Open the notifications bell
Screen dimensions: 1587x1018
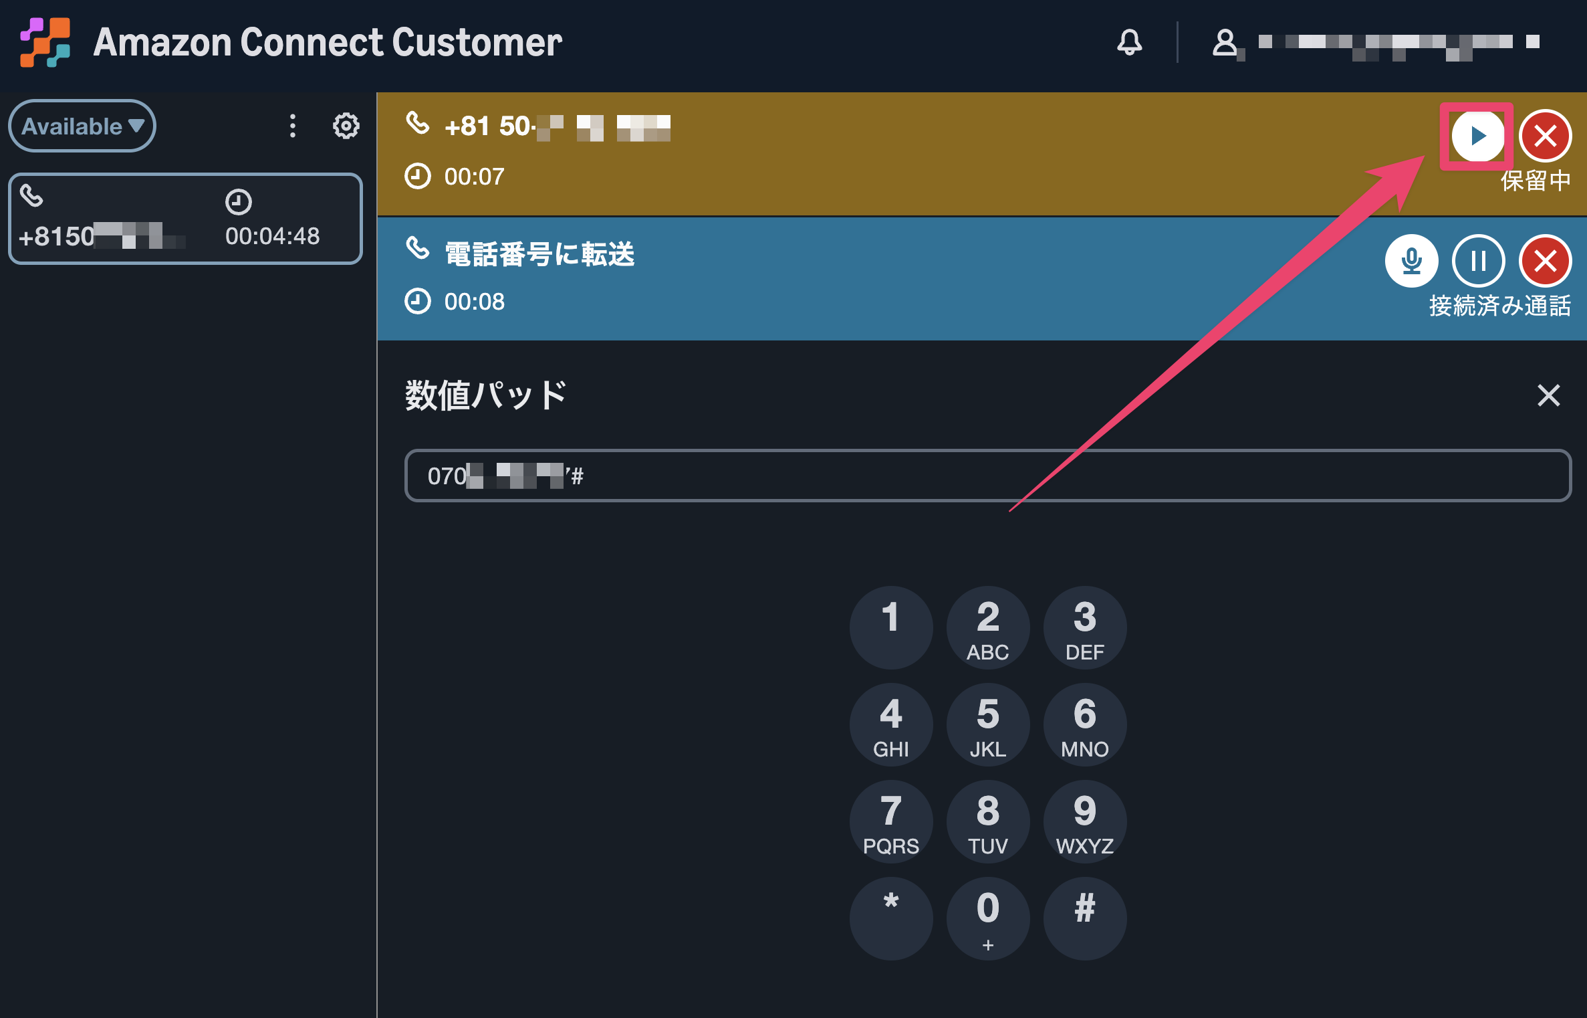coord(1130,42)
